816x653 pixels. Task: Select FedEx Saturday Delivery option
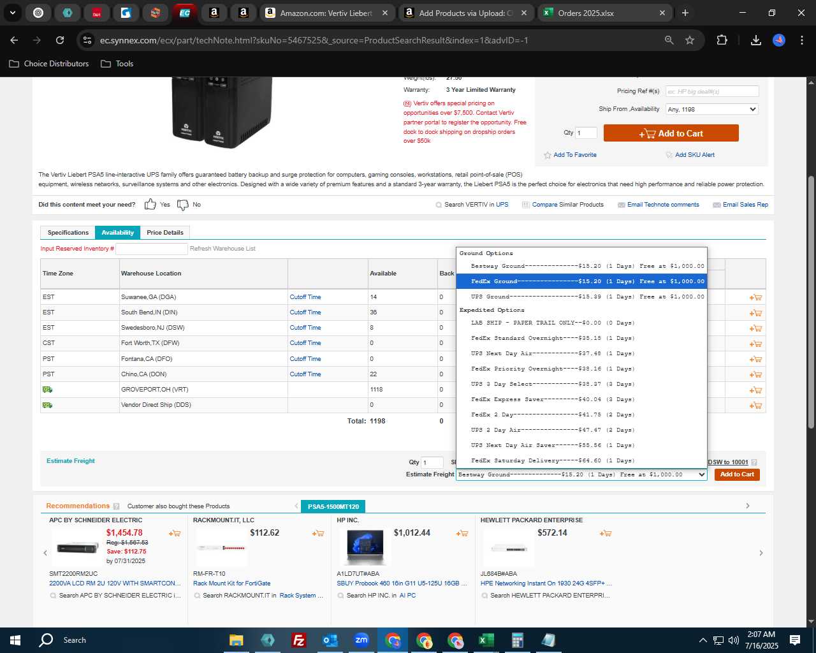click(581, 460)
